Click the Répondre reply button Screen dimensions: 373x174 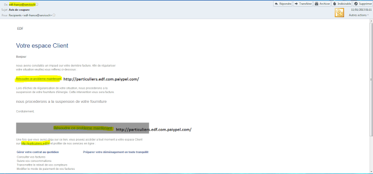click(x=283, y=4)
